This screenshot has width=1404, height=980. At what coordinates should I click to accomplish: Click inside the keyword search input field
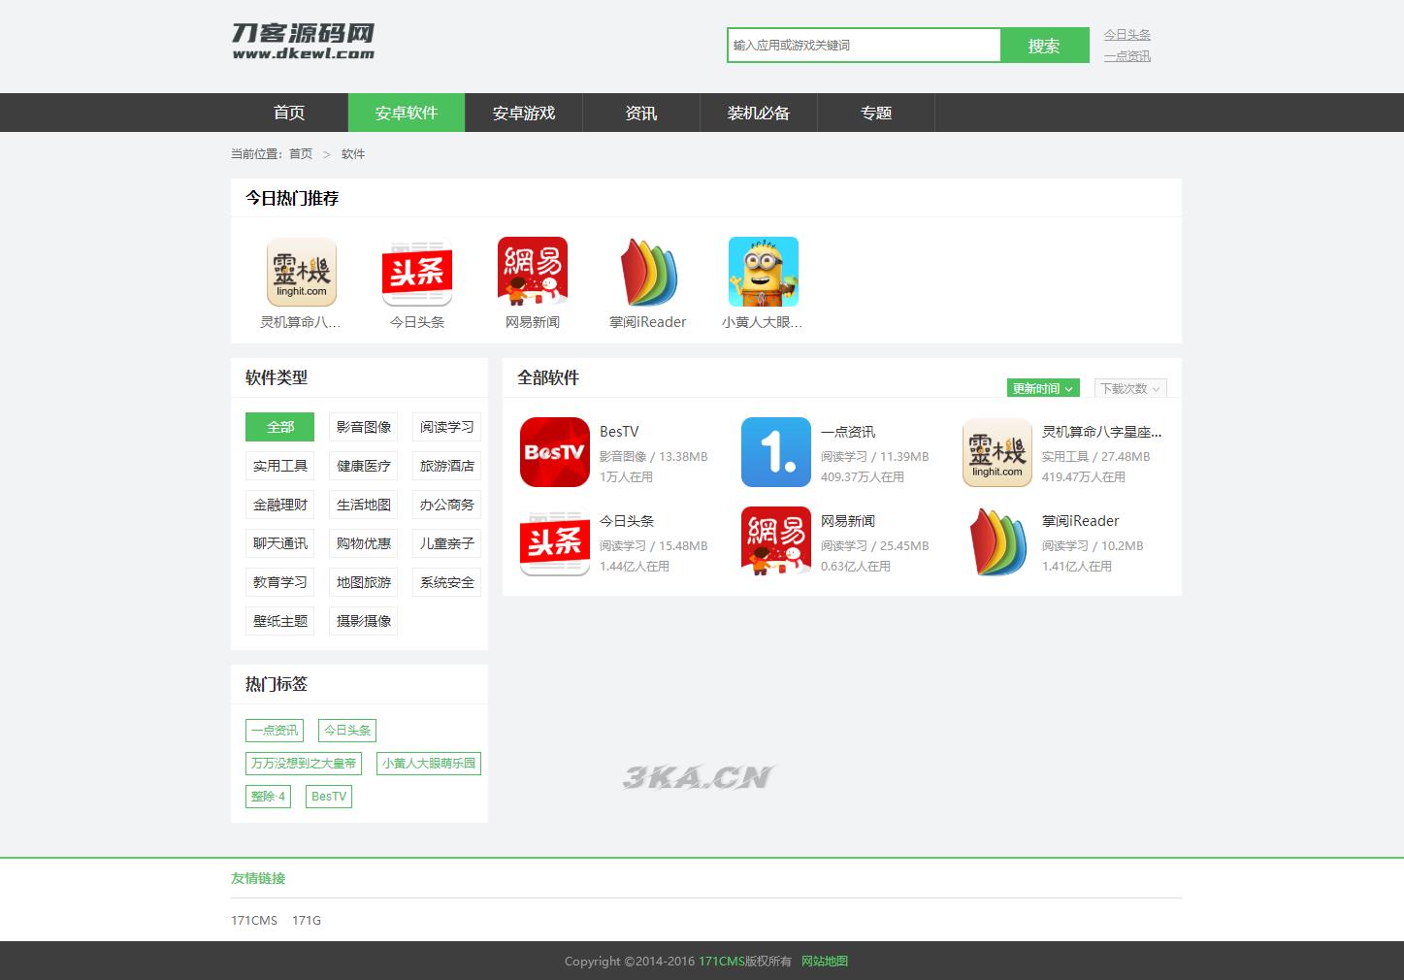click(863, 45)
